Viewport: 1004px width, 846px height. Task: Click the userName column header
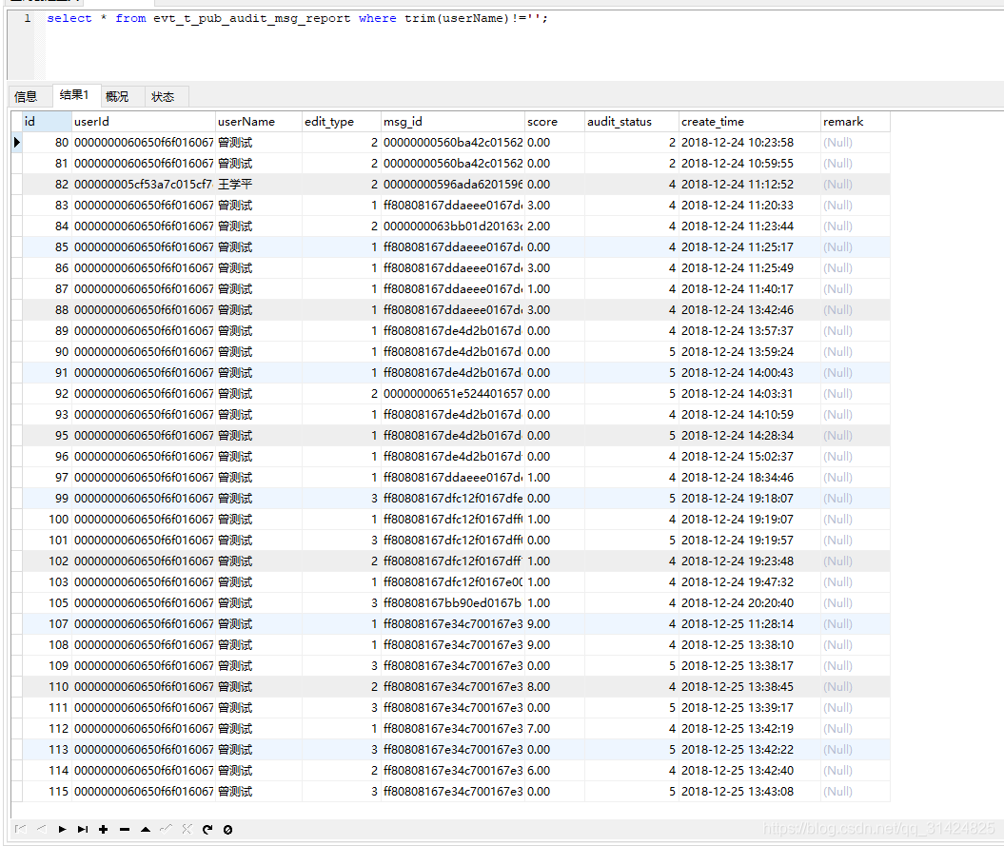[259, 122]
